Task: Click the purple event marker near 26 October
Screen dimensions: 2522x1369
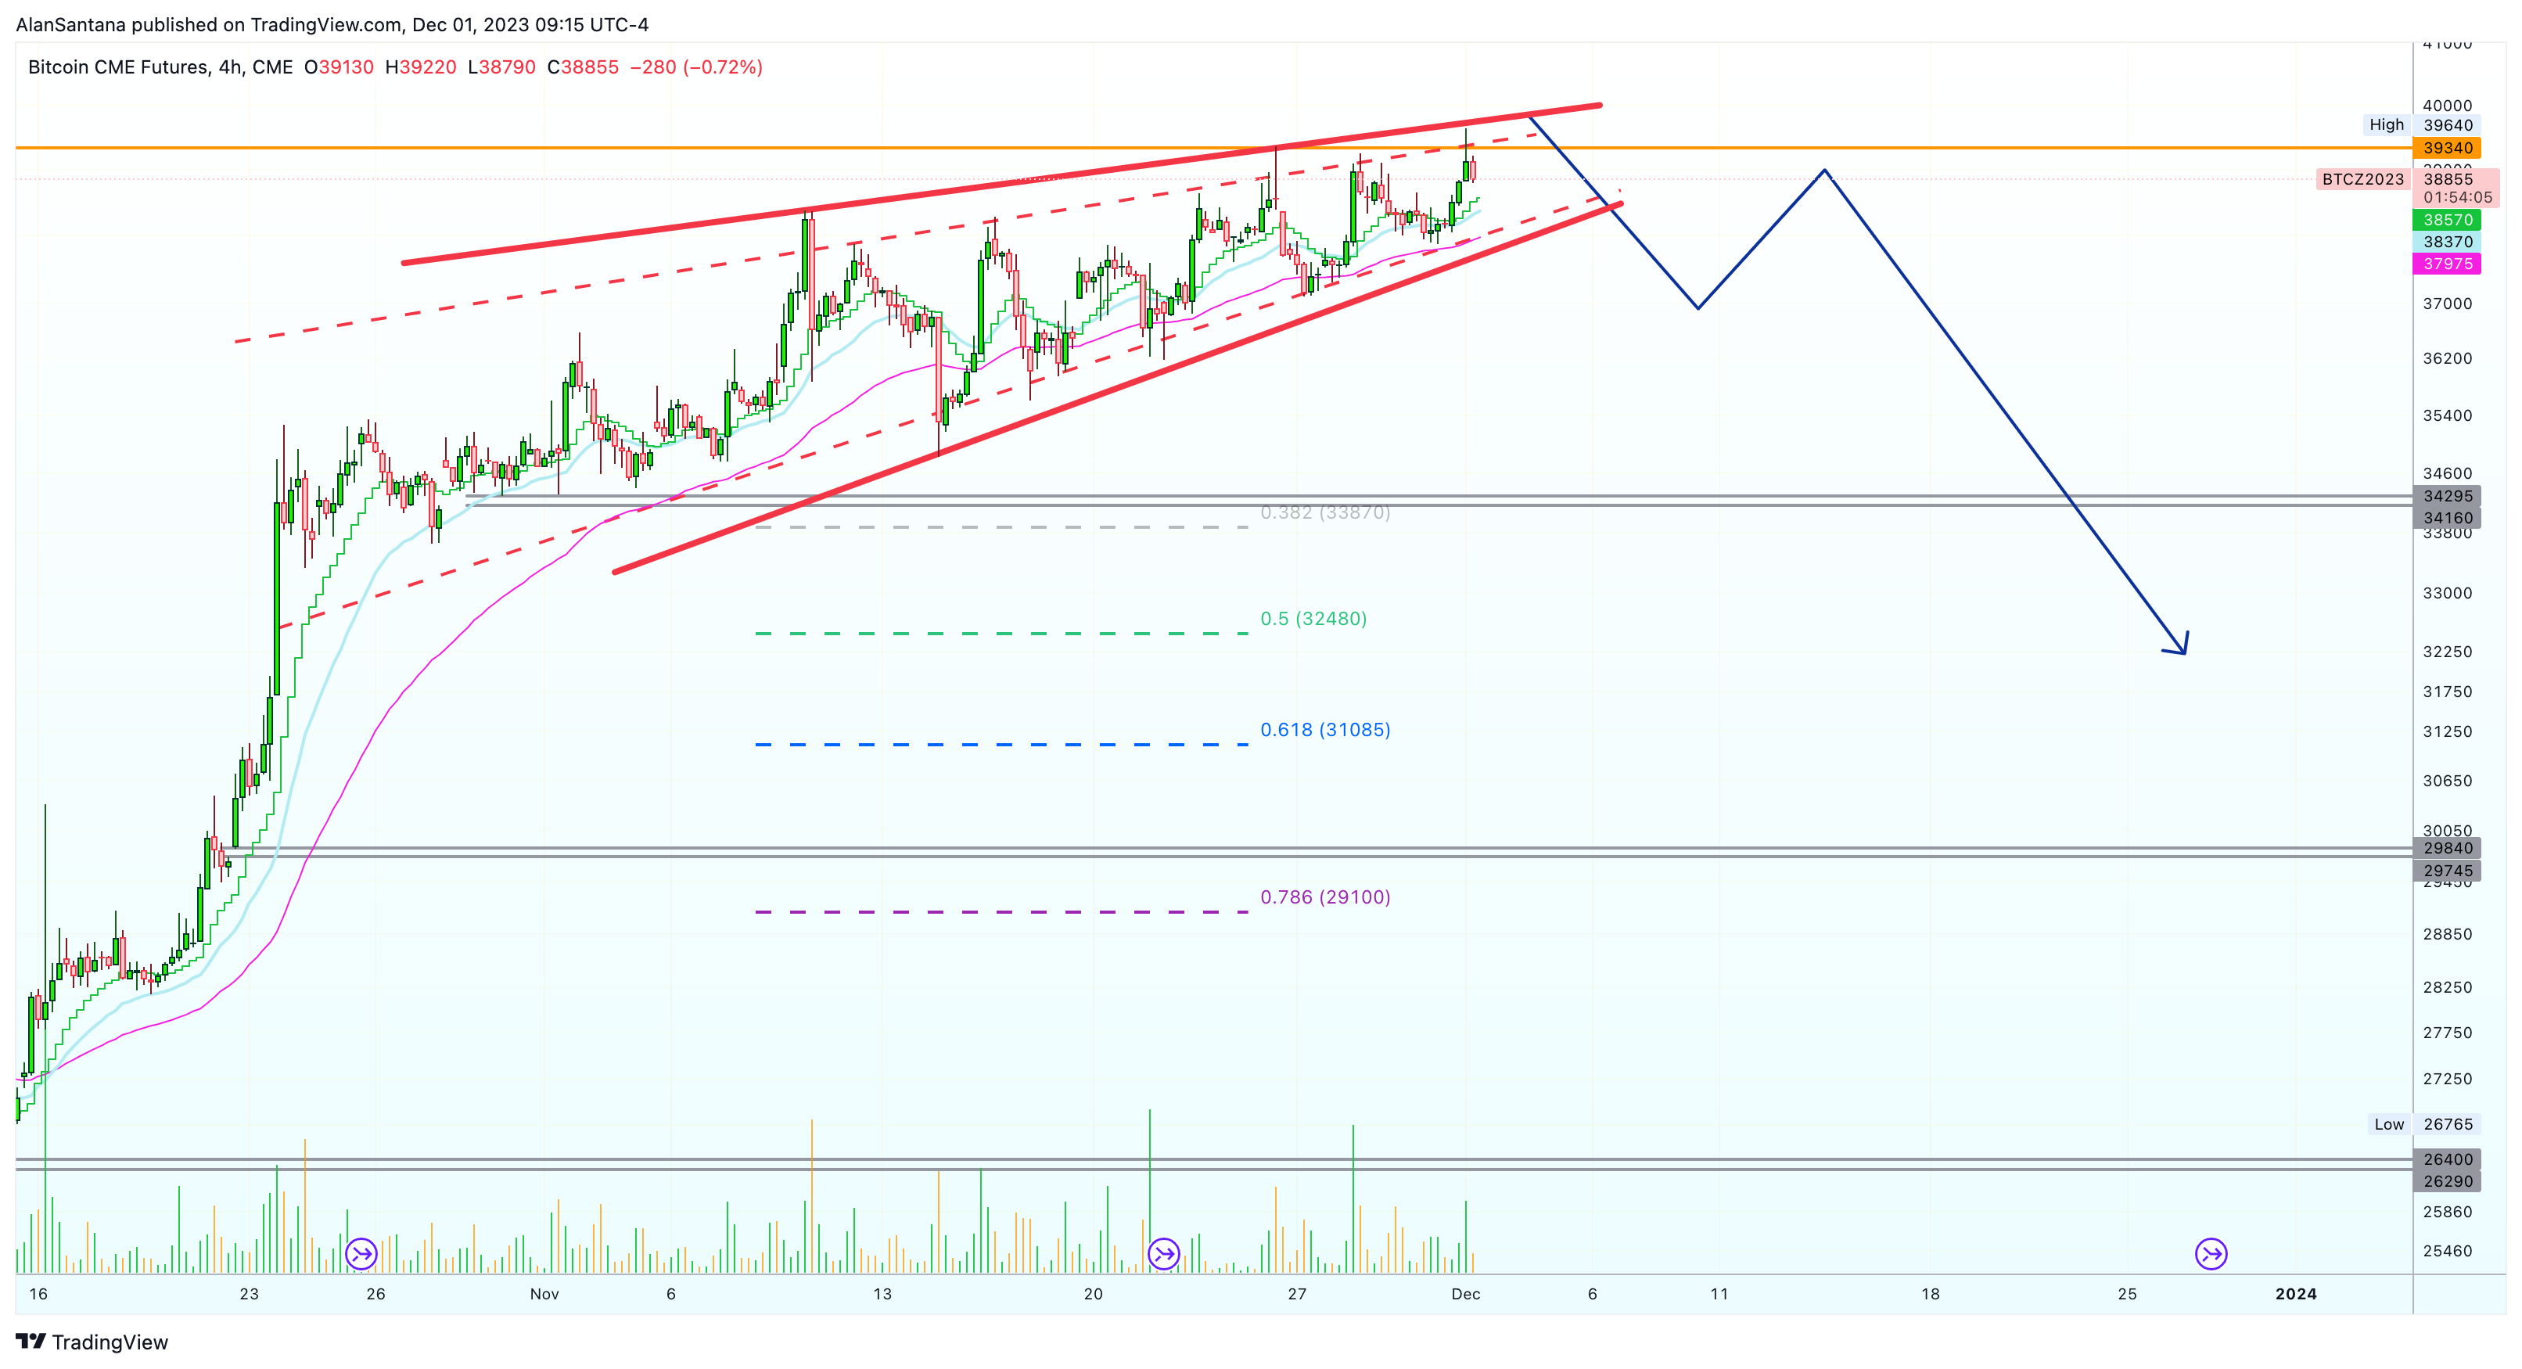Action: [361, 1253]
